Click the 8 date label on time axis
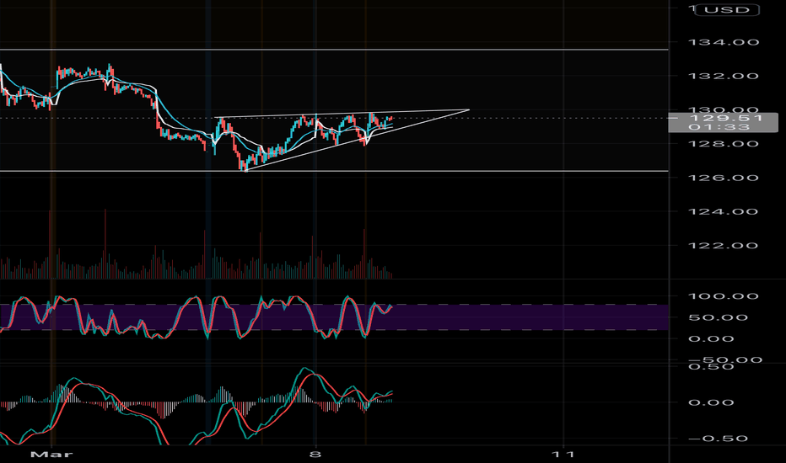 point(315,455)
